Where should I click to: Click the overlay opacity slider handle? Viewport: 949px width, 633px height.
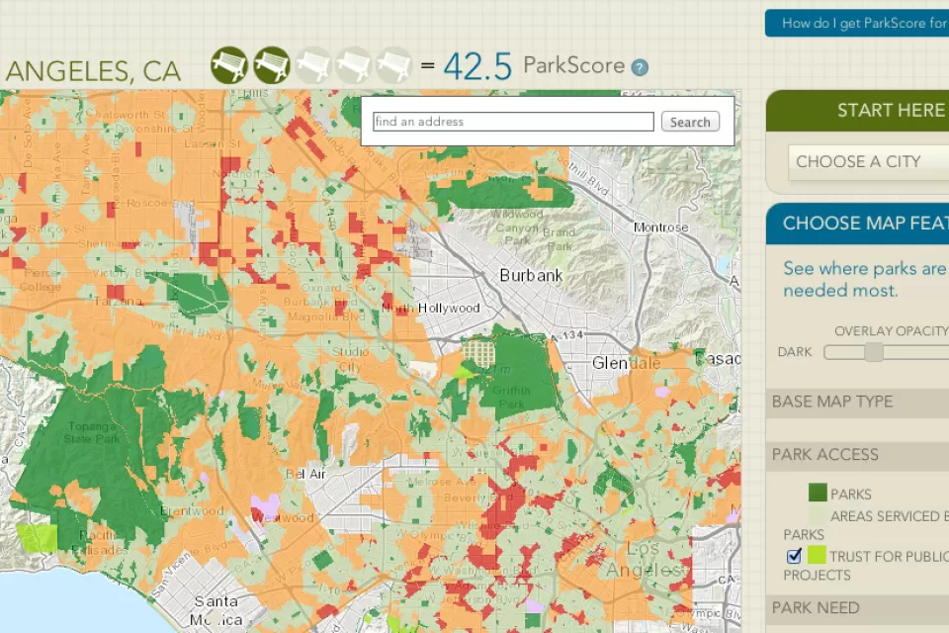pos(873,352)
